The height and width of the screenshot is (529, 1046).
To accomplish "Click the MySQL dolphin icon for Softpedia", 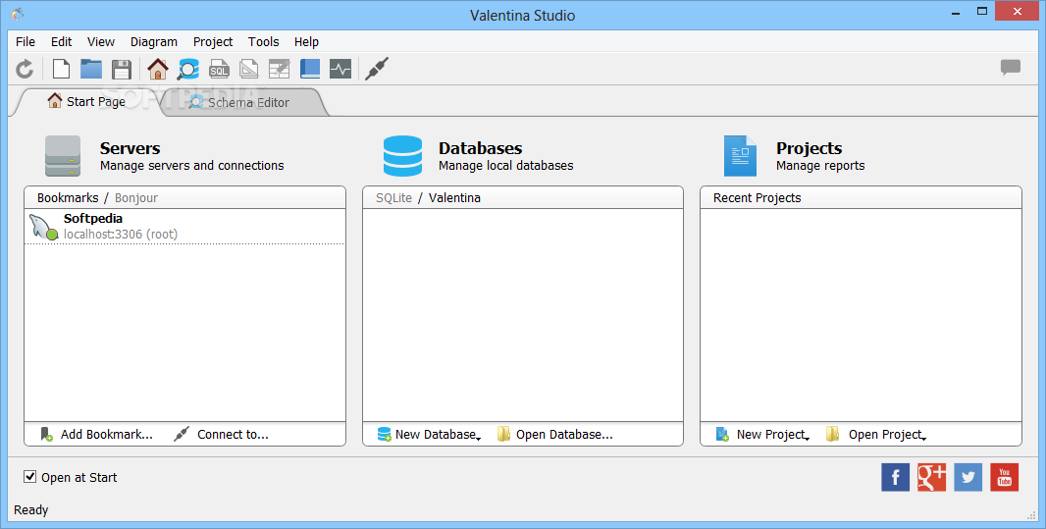I will click(x=43, y=227).
